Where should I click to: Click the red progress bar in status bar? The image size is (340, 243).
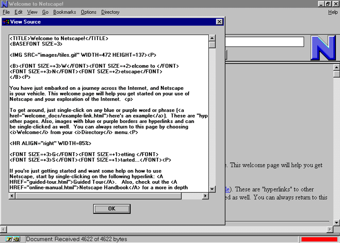tap(319, 239)
